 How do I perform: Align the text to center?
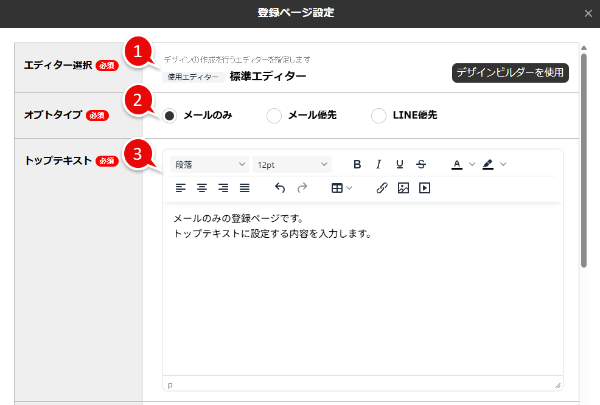click(x=201, y=188)
